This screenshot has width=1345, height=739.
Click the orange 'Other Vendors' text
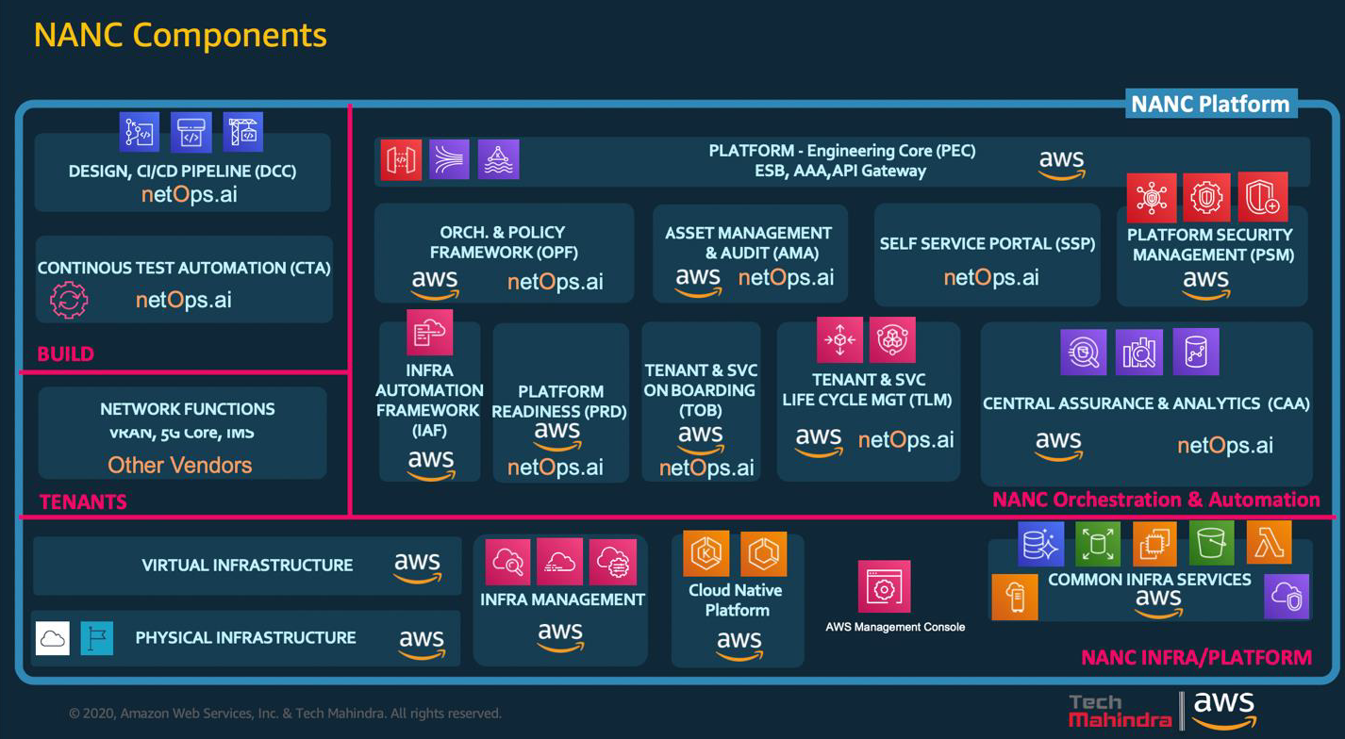coord(179,465)
